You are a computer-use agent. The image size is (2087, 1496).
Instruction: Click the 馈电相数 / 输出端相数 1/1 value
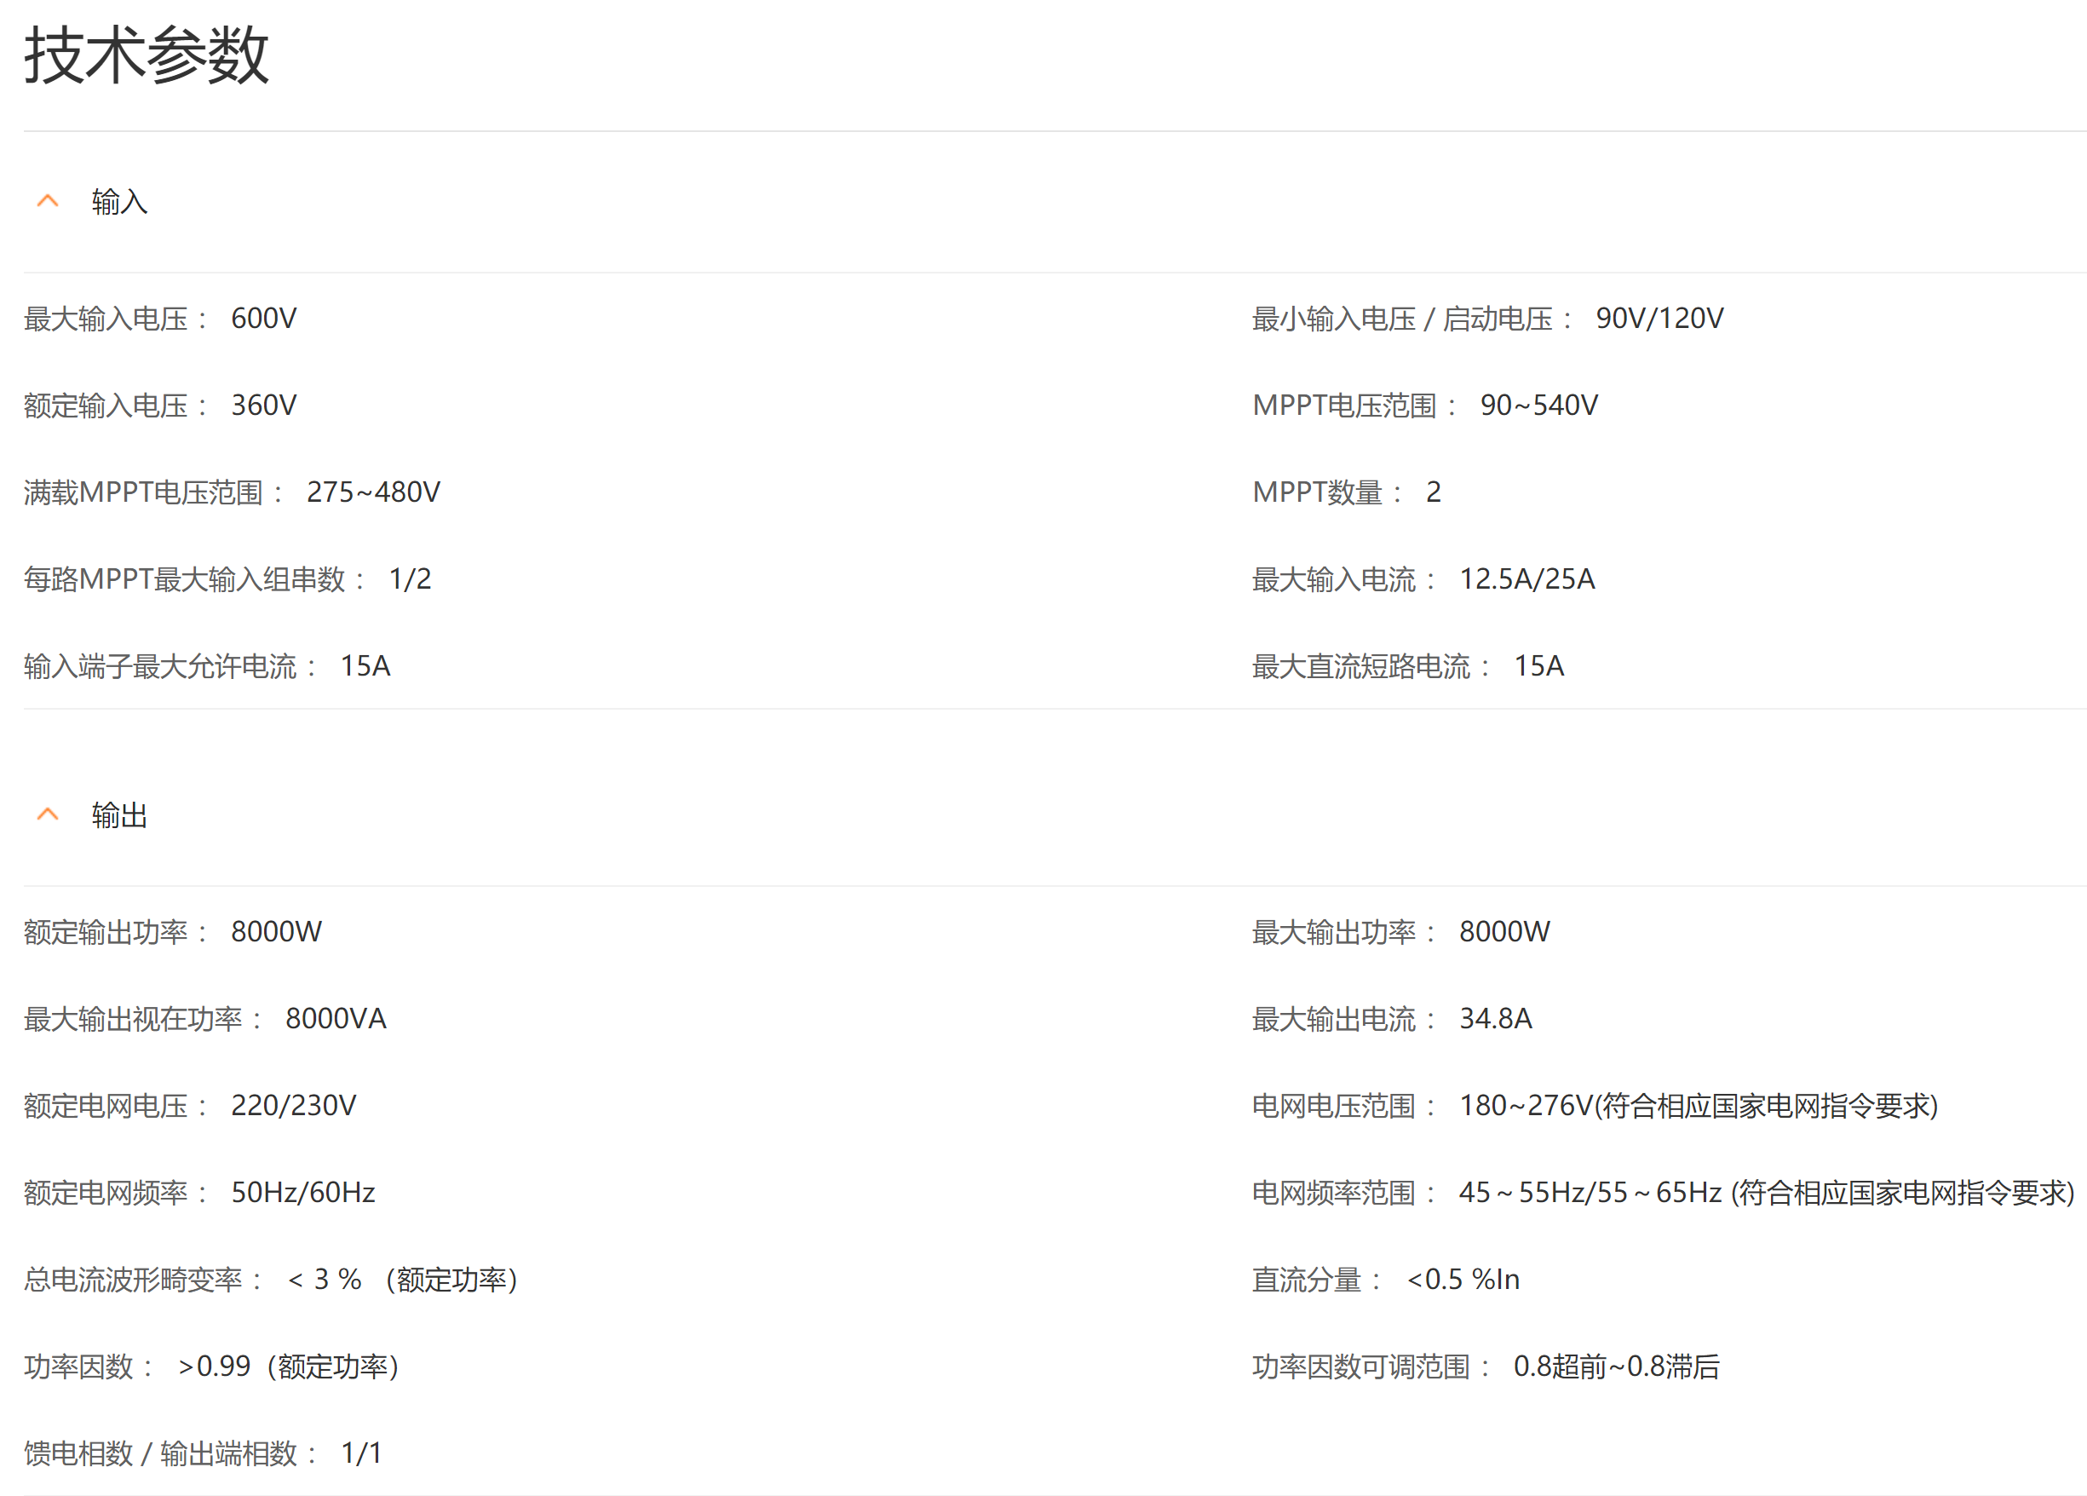[360, 1453]
